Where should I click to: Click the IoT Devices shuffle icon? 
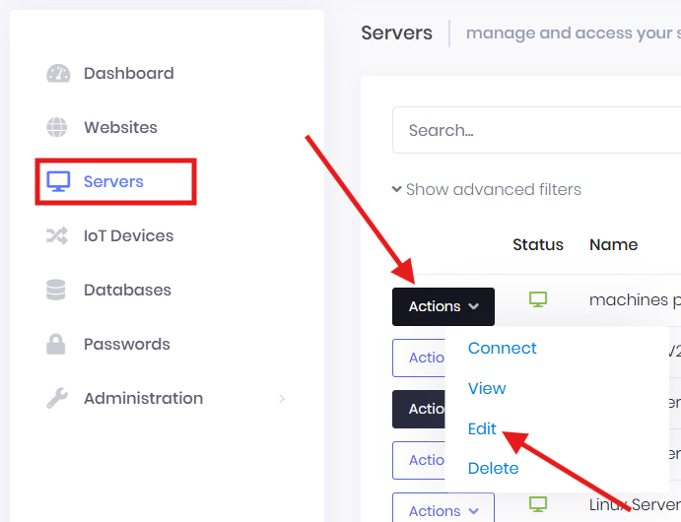(58, 236)
